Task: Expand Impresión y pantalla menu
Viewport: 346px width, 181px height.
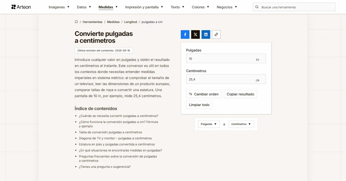Action: pyautogui.click(x=144, y=7)
